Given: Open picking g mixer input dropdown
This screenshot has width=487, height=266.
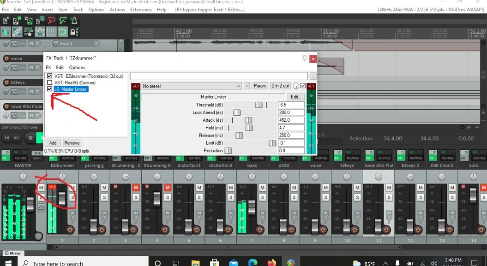Looking at the screenshot, I should (x=104, y=218).
